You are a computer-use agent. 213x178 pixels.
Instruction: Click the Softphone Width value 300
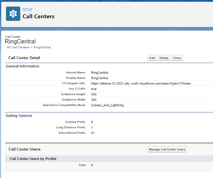click(94, 100)
